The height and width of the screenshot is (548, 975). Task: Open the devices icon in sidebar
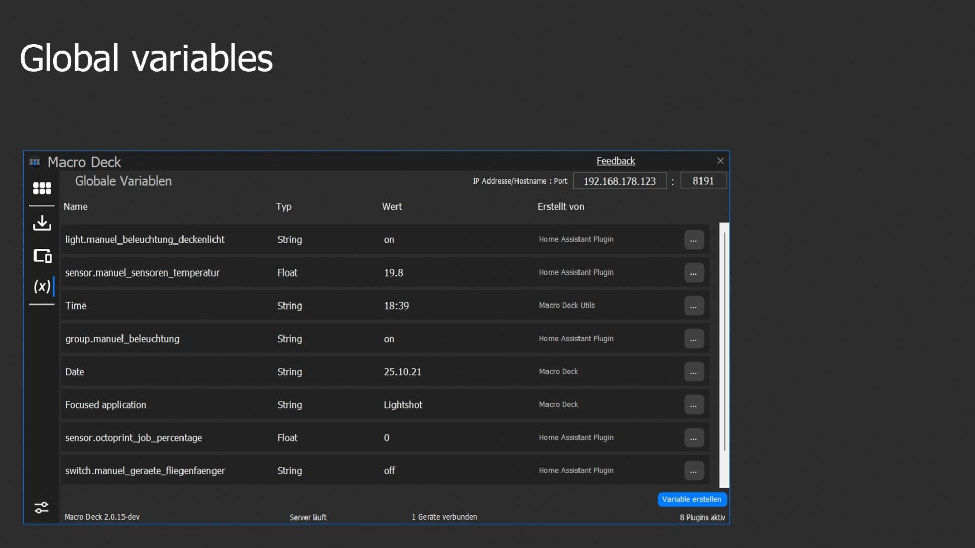tap(42, 256)
